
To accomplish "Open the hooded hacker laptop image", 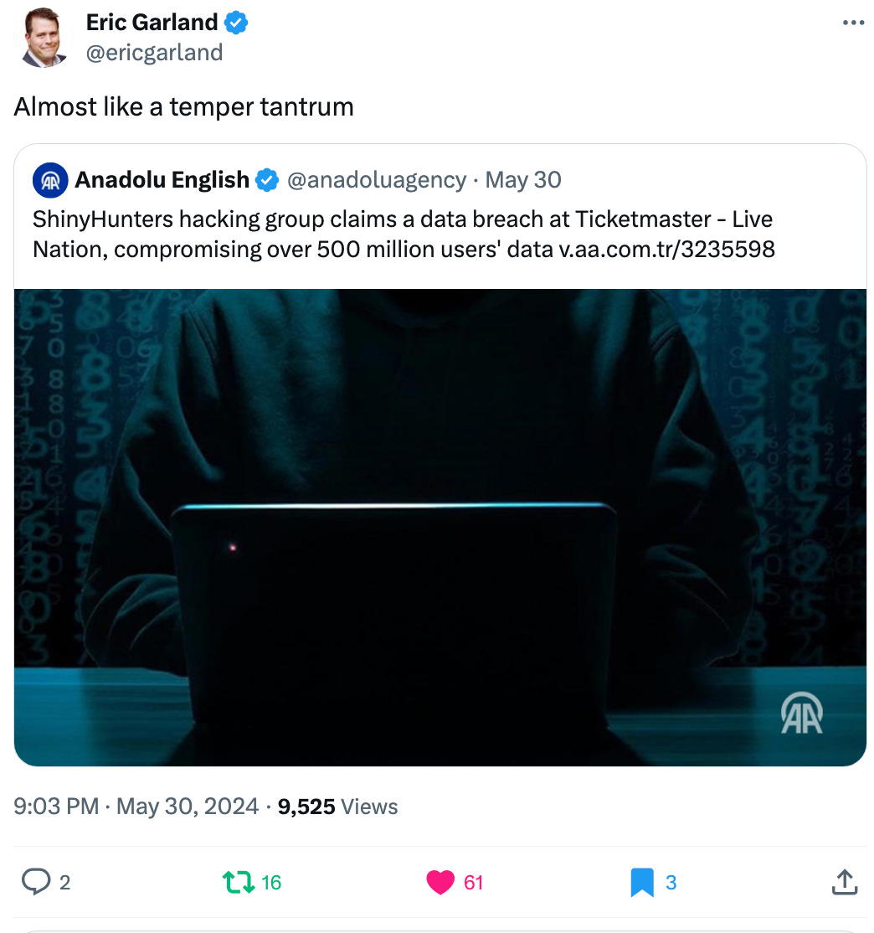I will pos(440,527).
